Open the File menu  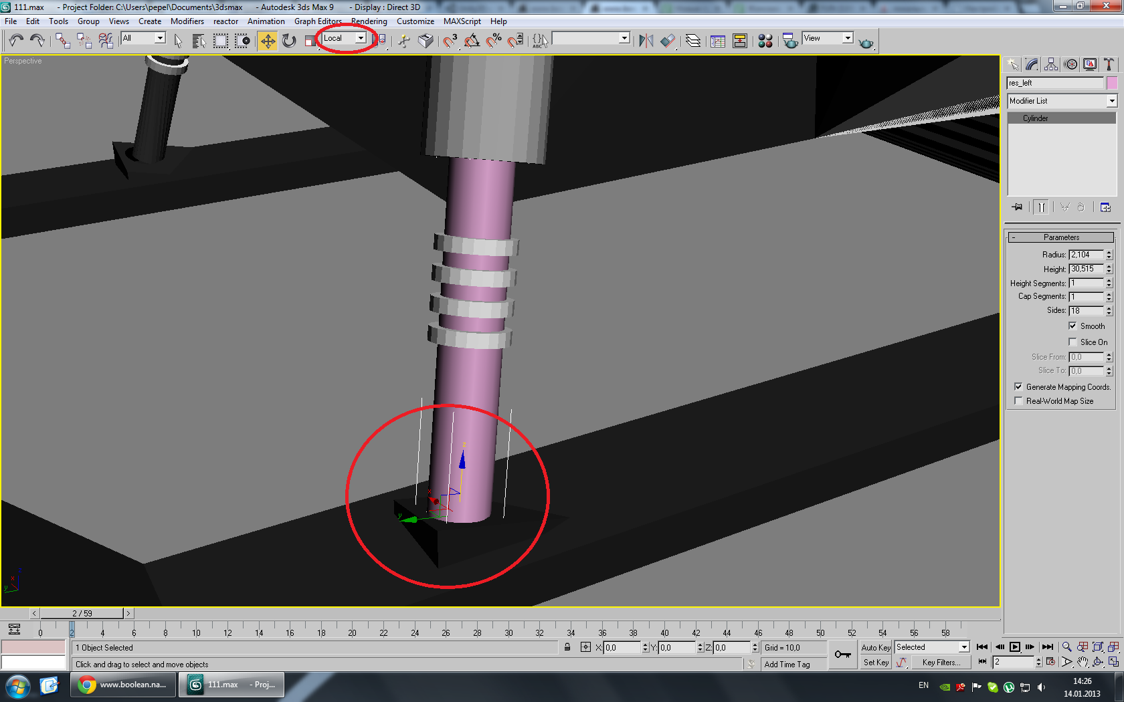click(11, 21)
